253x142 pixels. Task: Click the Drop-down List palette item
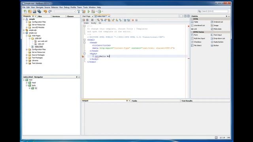218,39
